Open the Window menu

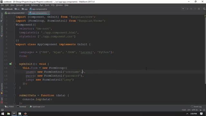(59, 5)
